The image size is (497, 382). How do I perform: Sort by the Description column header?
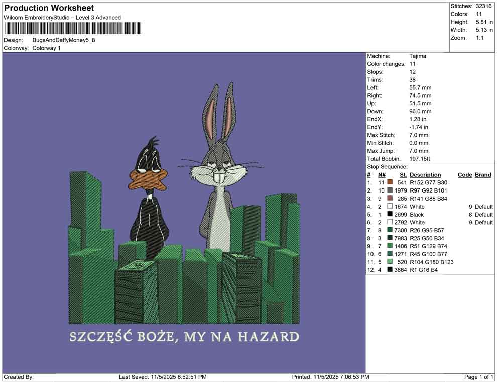pyautogui.click(x=426, y=174)
